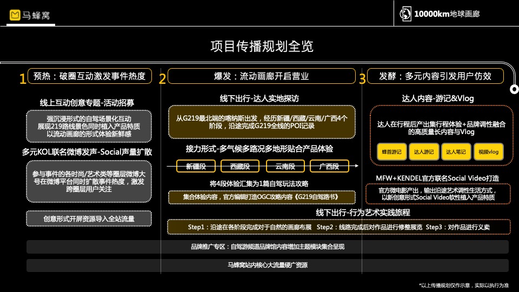Click the box starting 从G219最北端的喀纳斯出发
The width and height of the screenshot is (519, 292).
pos(262,122)
